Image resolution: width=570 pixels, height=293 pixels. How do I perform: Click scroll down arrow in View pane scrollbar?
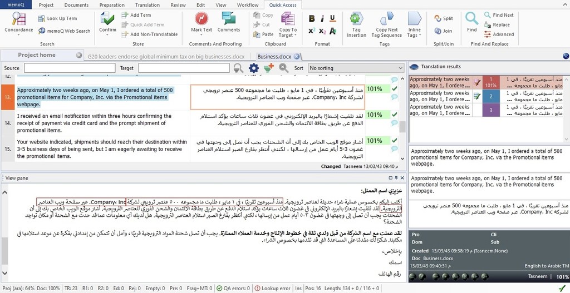tap(4, 273)
